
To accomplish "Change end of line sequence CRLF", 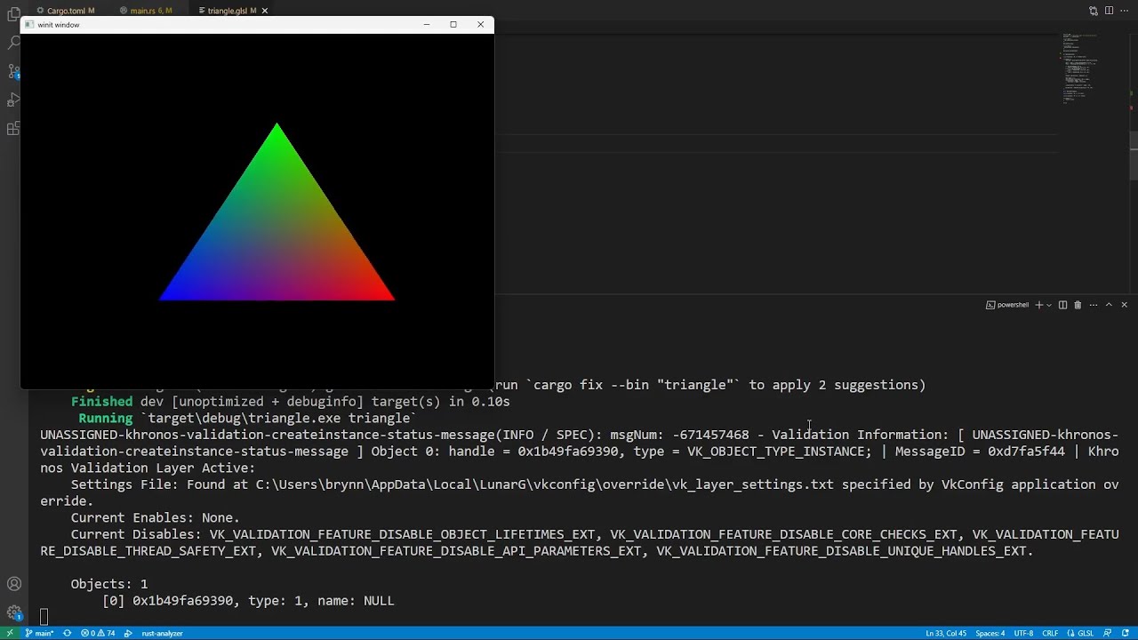I will [1050, 633].
